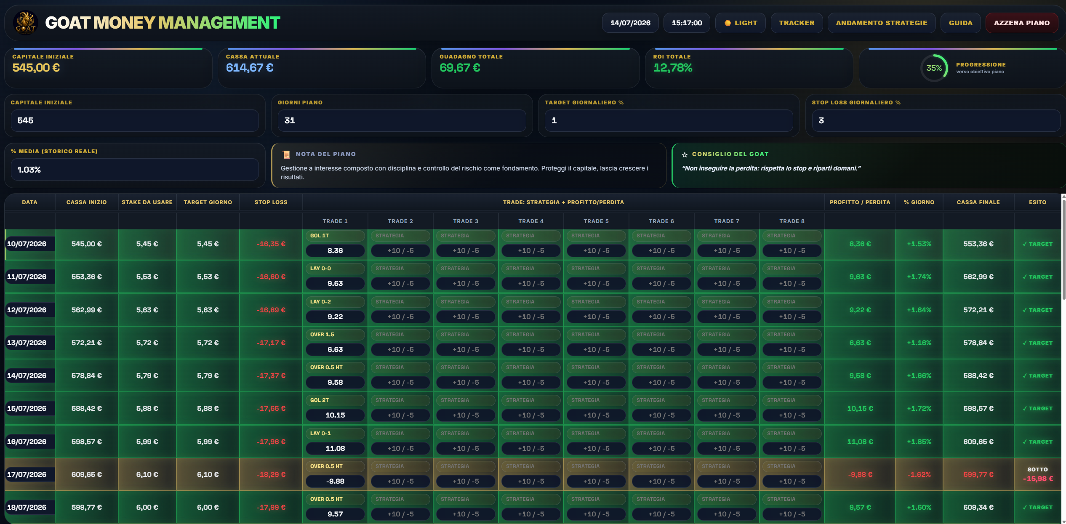Click the 15:17:00 clock badge
This screenshot has width=1066, height=524.
coord(687,23)
